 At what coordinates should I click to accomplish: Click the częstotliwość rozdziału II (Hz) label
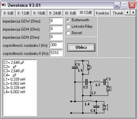[x=26, y=54]
